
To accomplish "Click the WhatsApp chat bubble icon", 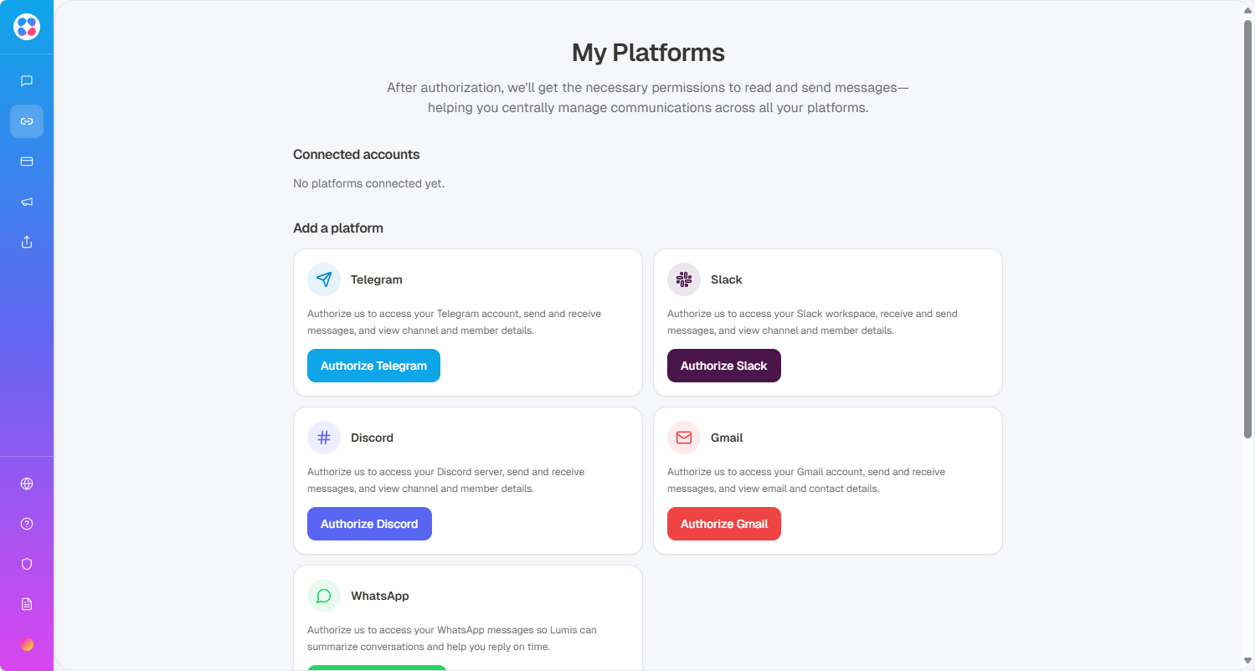I will pyautogui.click(x=324, y=596).
